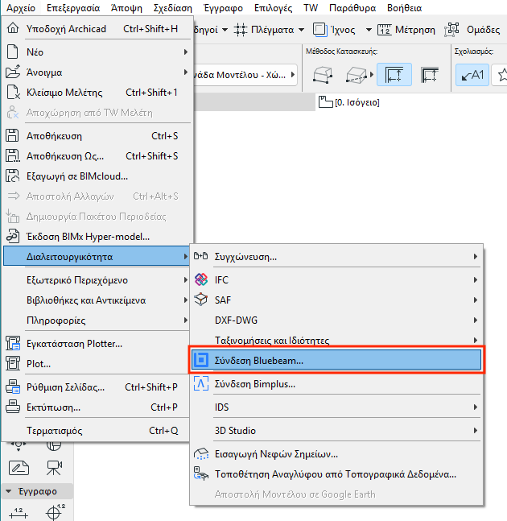Click the surveyor data mesh icon
507x521 pixels.
201,473
